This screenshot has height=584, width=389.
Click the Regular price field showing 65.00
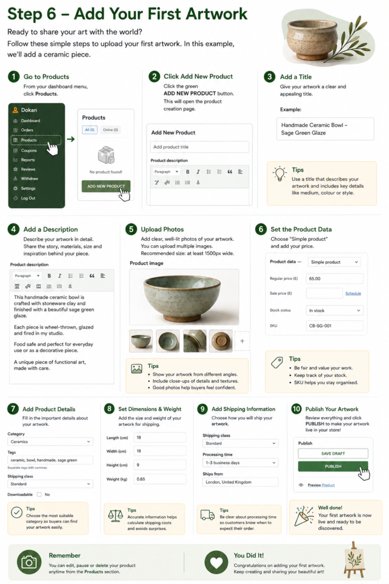click(335, 278)
